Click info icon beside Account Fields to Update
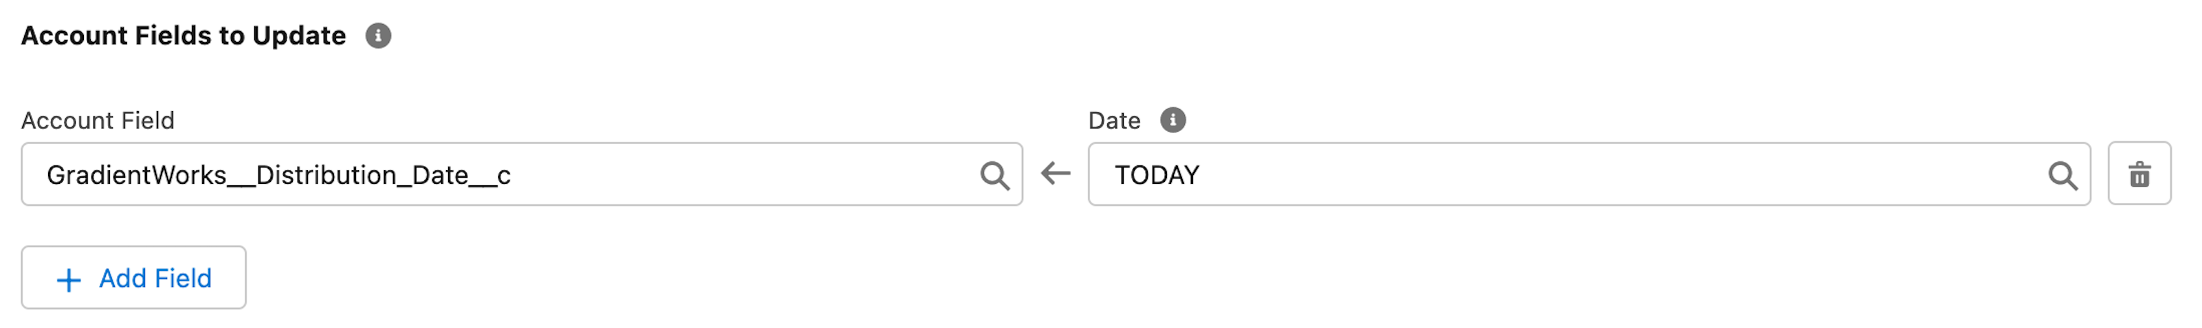2202x328 pixels. pos(378,36)
